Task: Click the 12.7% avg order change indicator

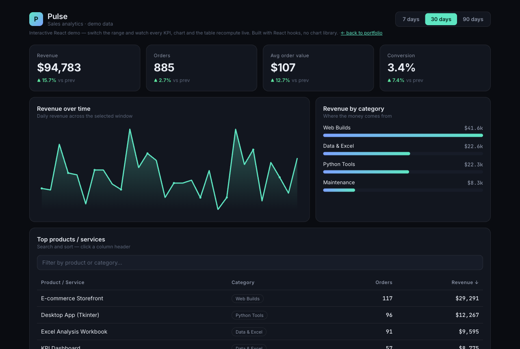Action: pyautogui.click(x=280, y=80)
